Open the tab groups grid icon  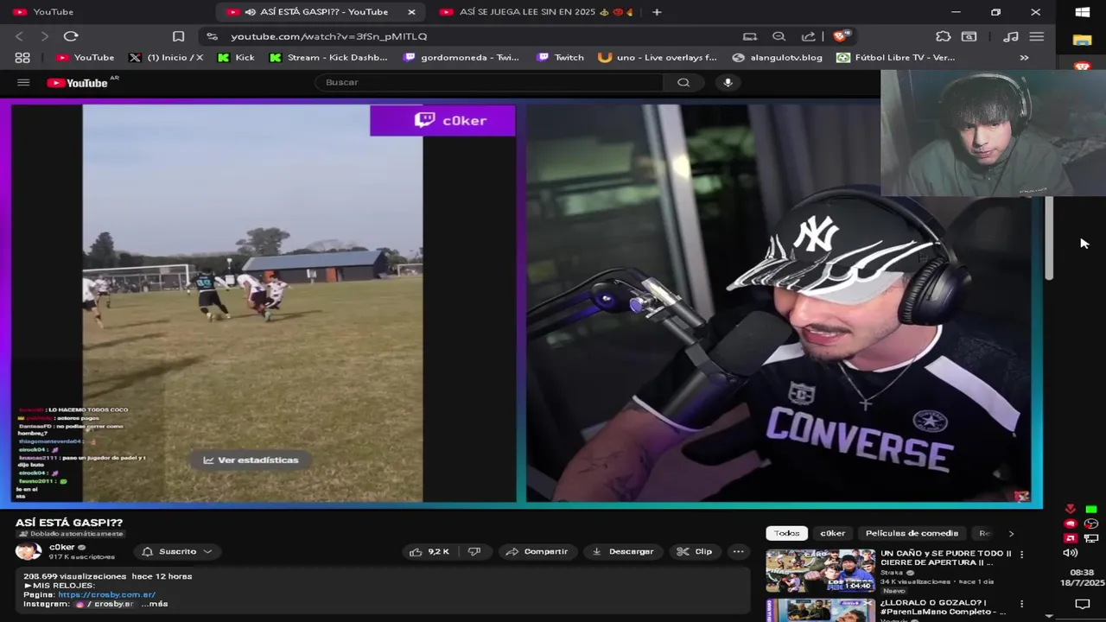tap(22, 57)
